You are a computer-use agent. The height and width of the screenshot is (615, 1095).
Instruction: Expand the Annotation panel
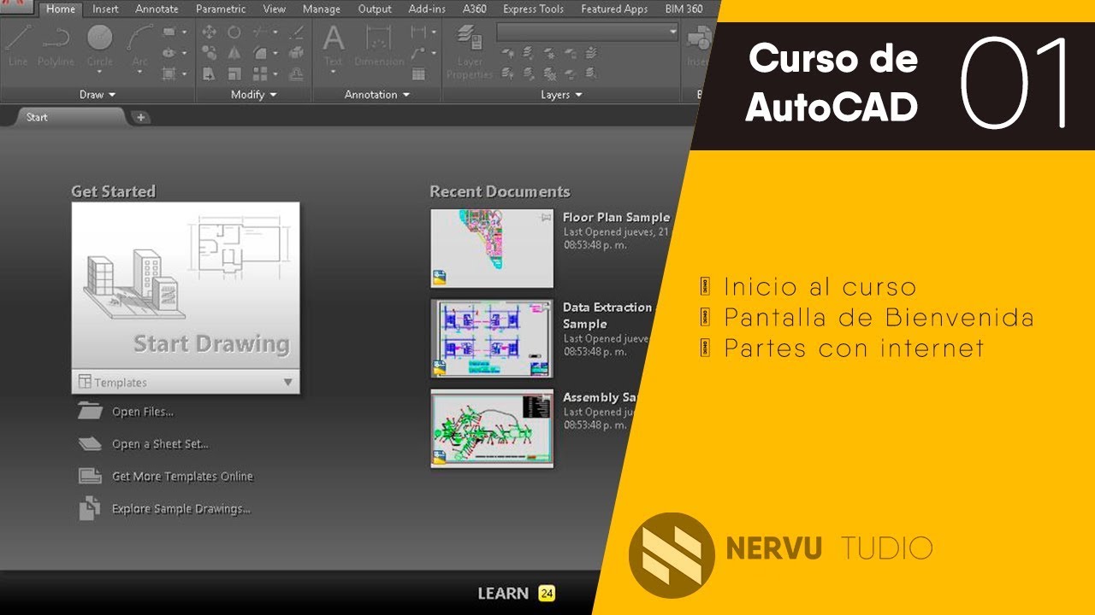tap(377, 95)
